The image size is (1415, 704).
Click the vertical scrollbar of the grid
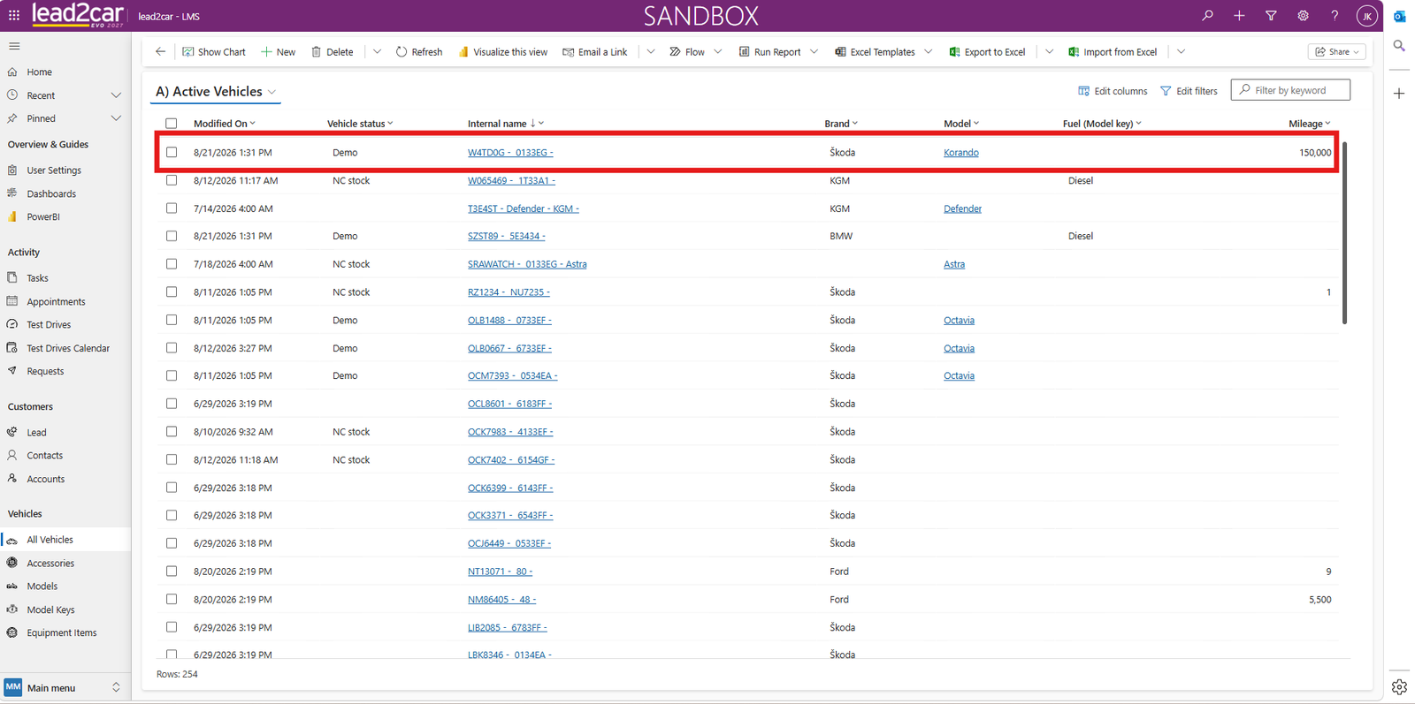[x=1344, y=232]
